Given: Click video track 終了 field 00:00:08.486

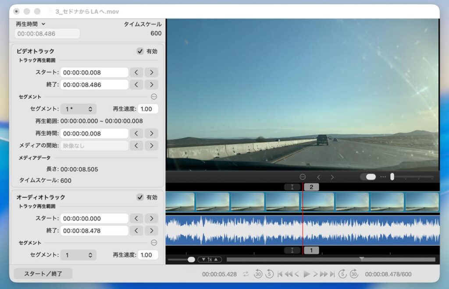Looking at the screenshot, I should tap(94, 85).
